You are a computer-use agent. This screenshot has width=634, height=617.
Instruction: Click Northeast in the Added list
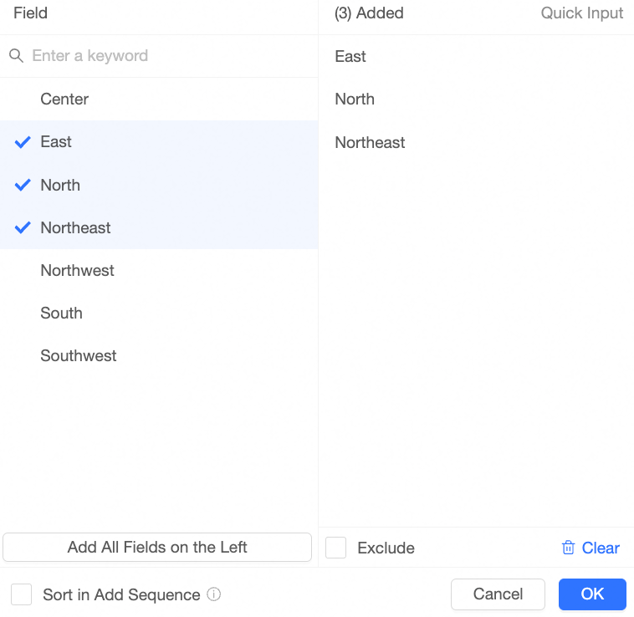click(x=370, y=142)
